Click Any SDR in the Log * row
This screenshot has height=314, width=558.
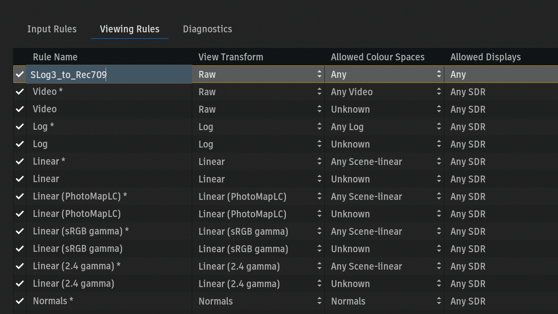tap(468, 127)
